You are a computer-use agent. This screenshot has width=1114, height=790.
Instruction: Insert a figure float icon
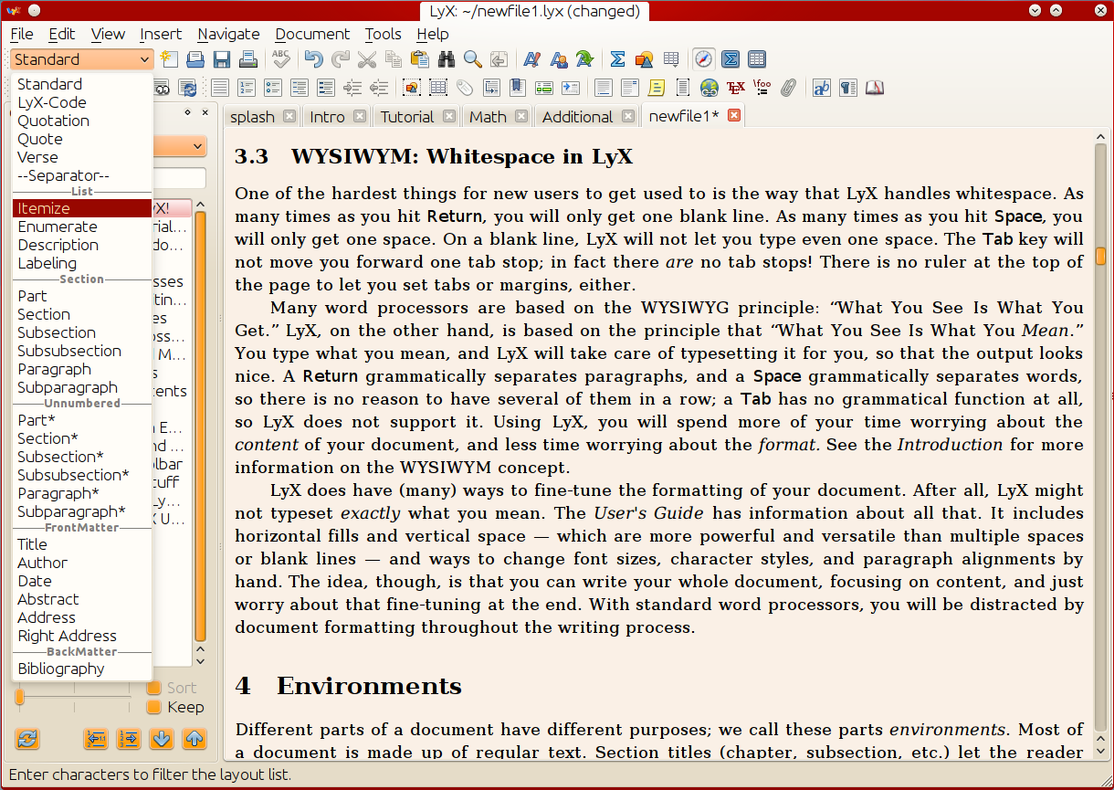pos(412,88)
